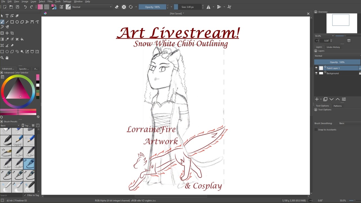Click the brush Opacity slider

(152, 7)
